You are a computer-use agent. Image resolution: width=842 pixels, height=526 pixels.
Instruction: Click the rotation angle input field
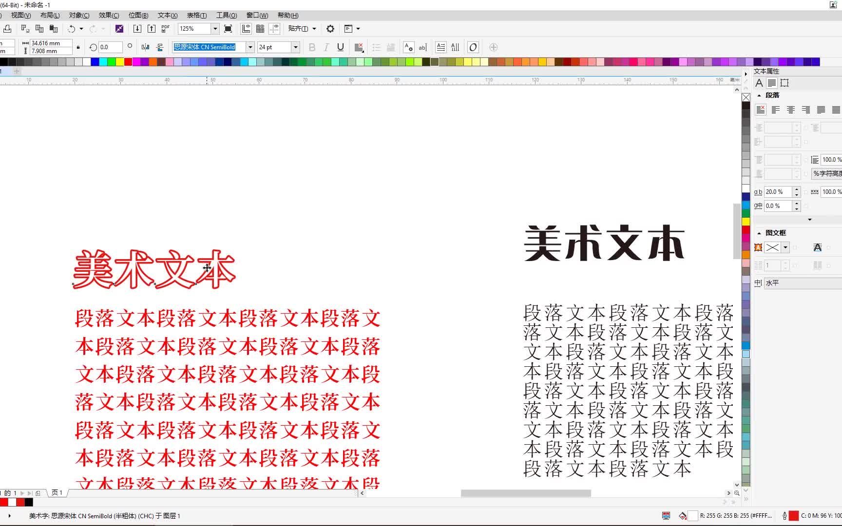110,47
